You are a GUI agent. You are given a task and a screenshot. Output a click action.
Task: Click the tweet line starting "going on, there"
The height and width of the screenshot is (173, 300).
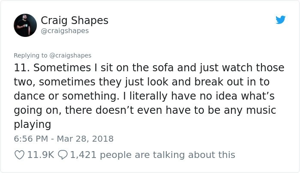(x=145, y=110)
